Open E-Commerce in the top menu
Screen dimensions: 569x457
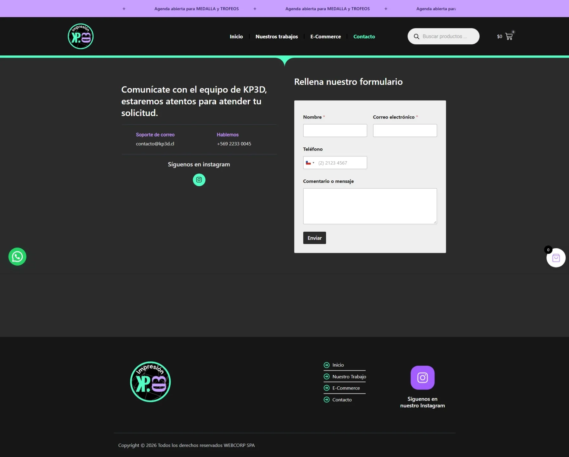(x=325, y=36)
